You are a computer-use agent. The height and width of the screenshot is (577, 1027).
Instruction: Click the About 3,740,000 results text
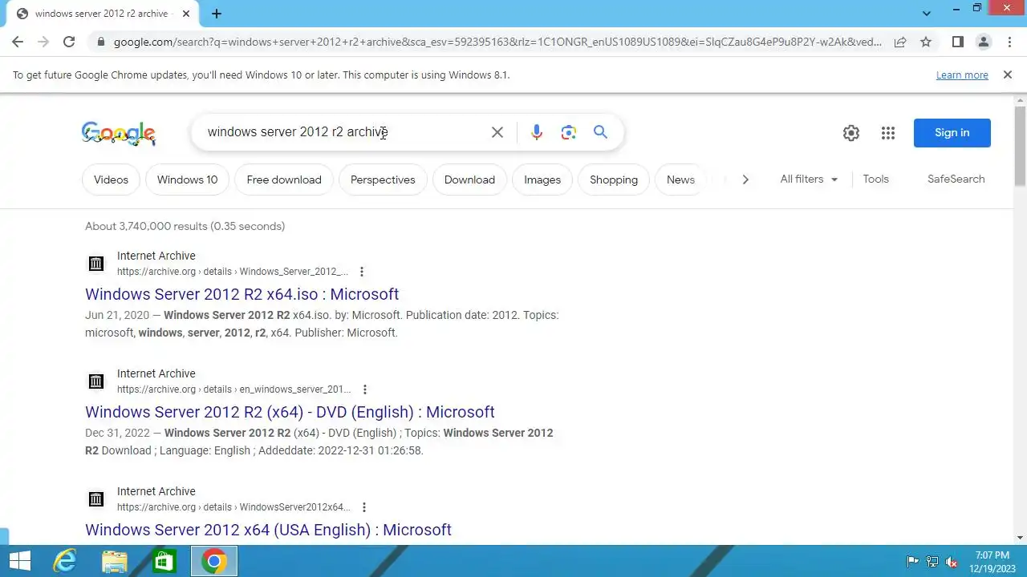click(185, 227)
